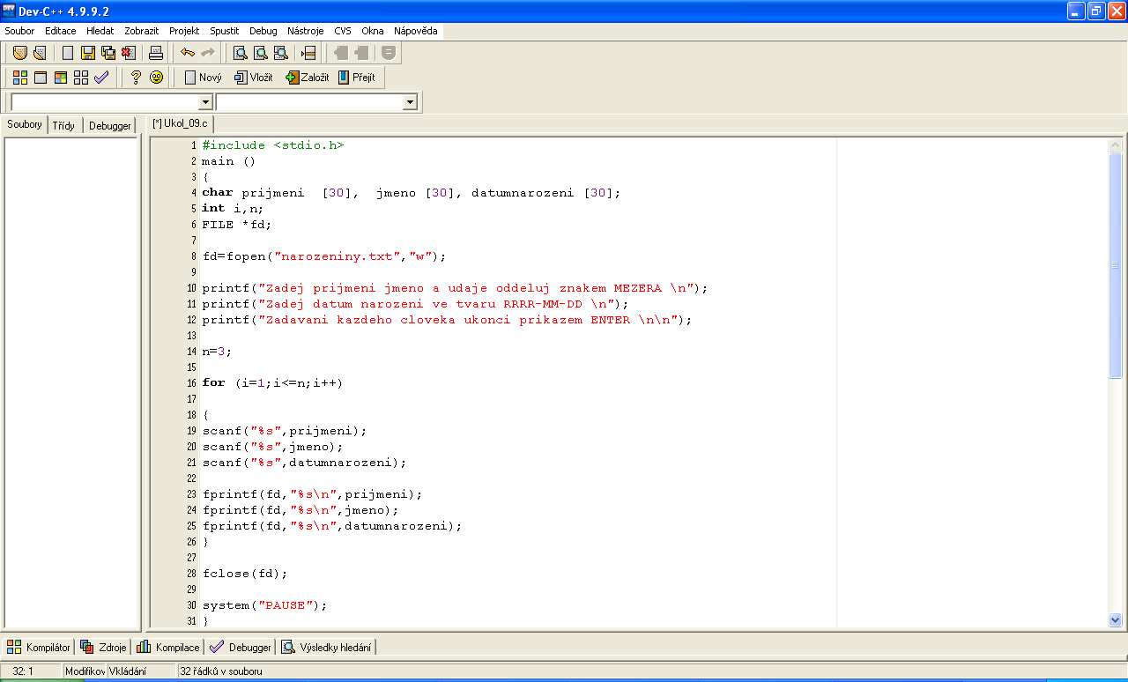Open the Hledat menu

[x=100, y=31]
